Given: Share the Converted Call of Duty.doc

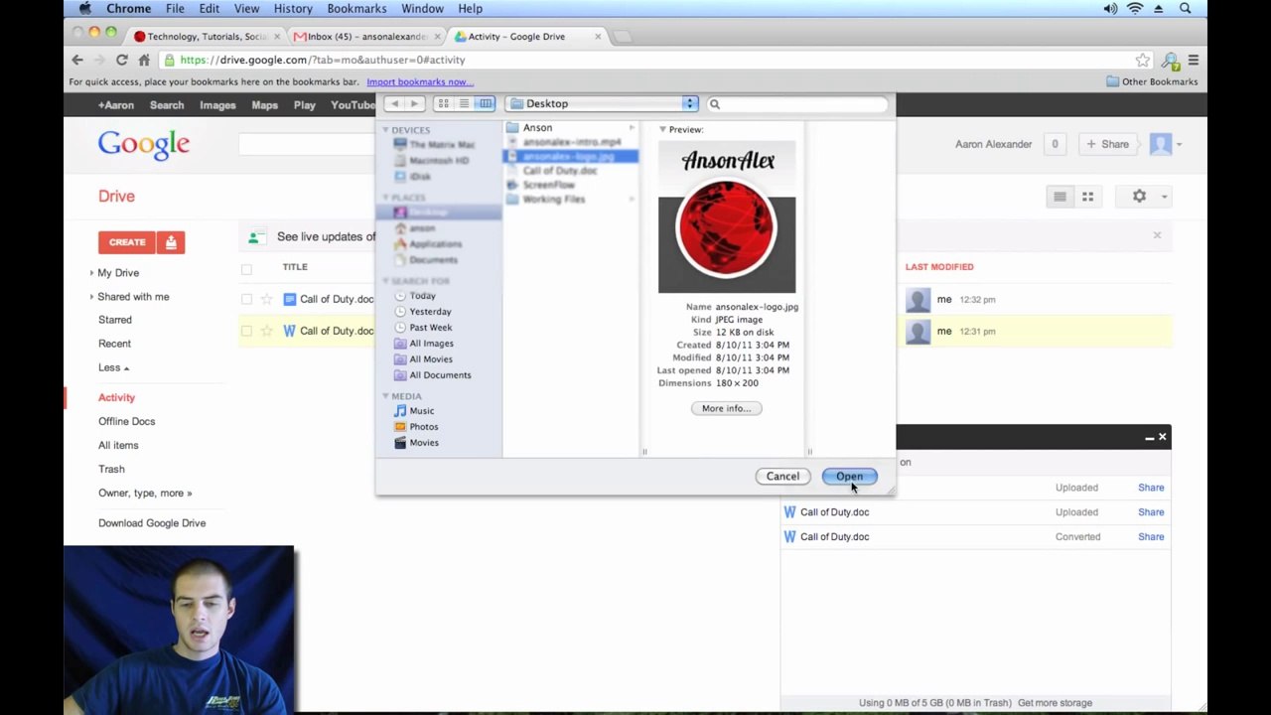Looking at the screenshot, I should coord(1151,537).
